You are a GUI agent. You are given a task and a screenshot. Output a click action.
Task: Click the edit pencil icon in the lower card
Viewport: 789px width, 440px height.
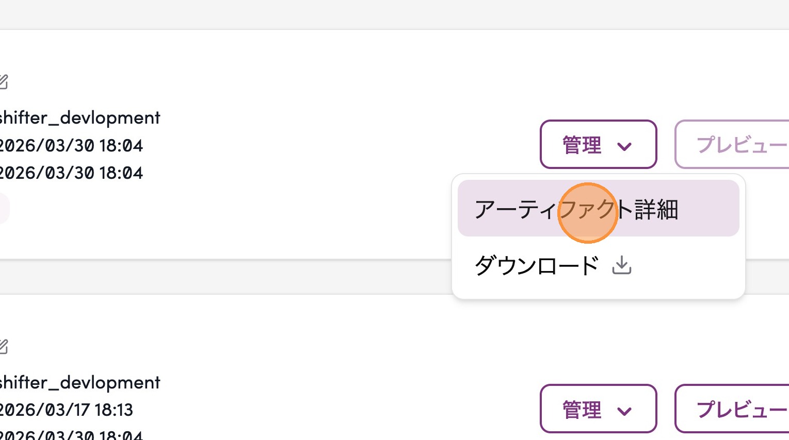pos(3,346)
